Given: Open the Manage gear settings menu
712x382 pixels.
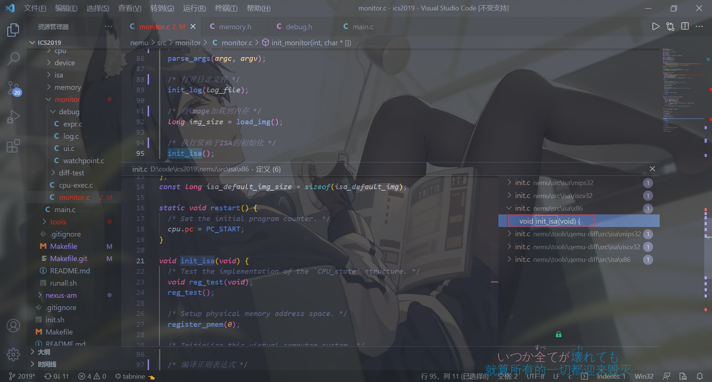Looking at the screenshot, I should point(13,355).
